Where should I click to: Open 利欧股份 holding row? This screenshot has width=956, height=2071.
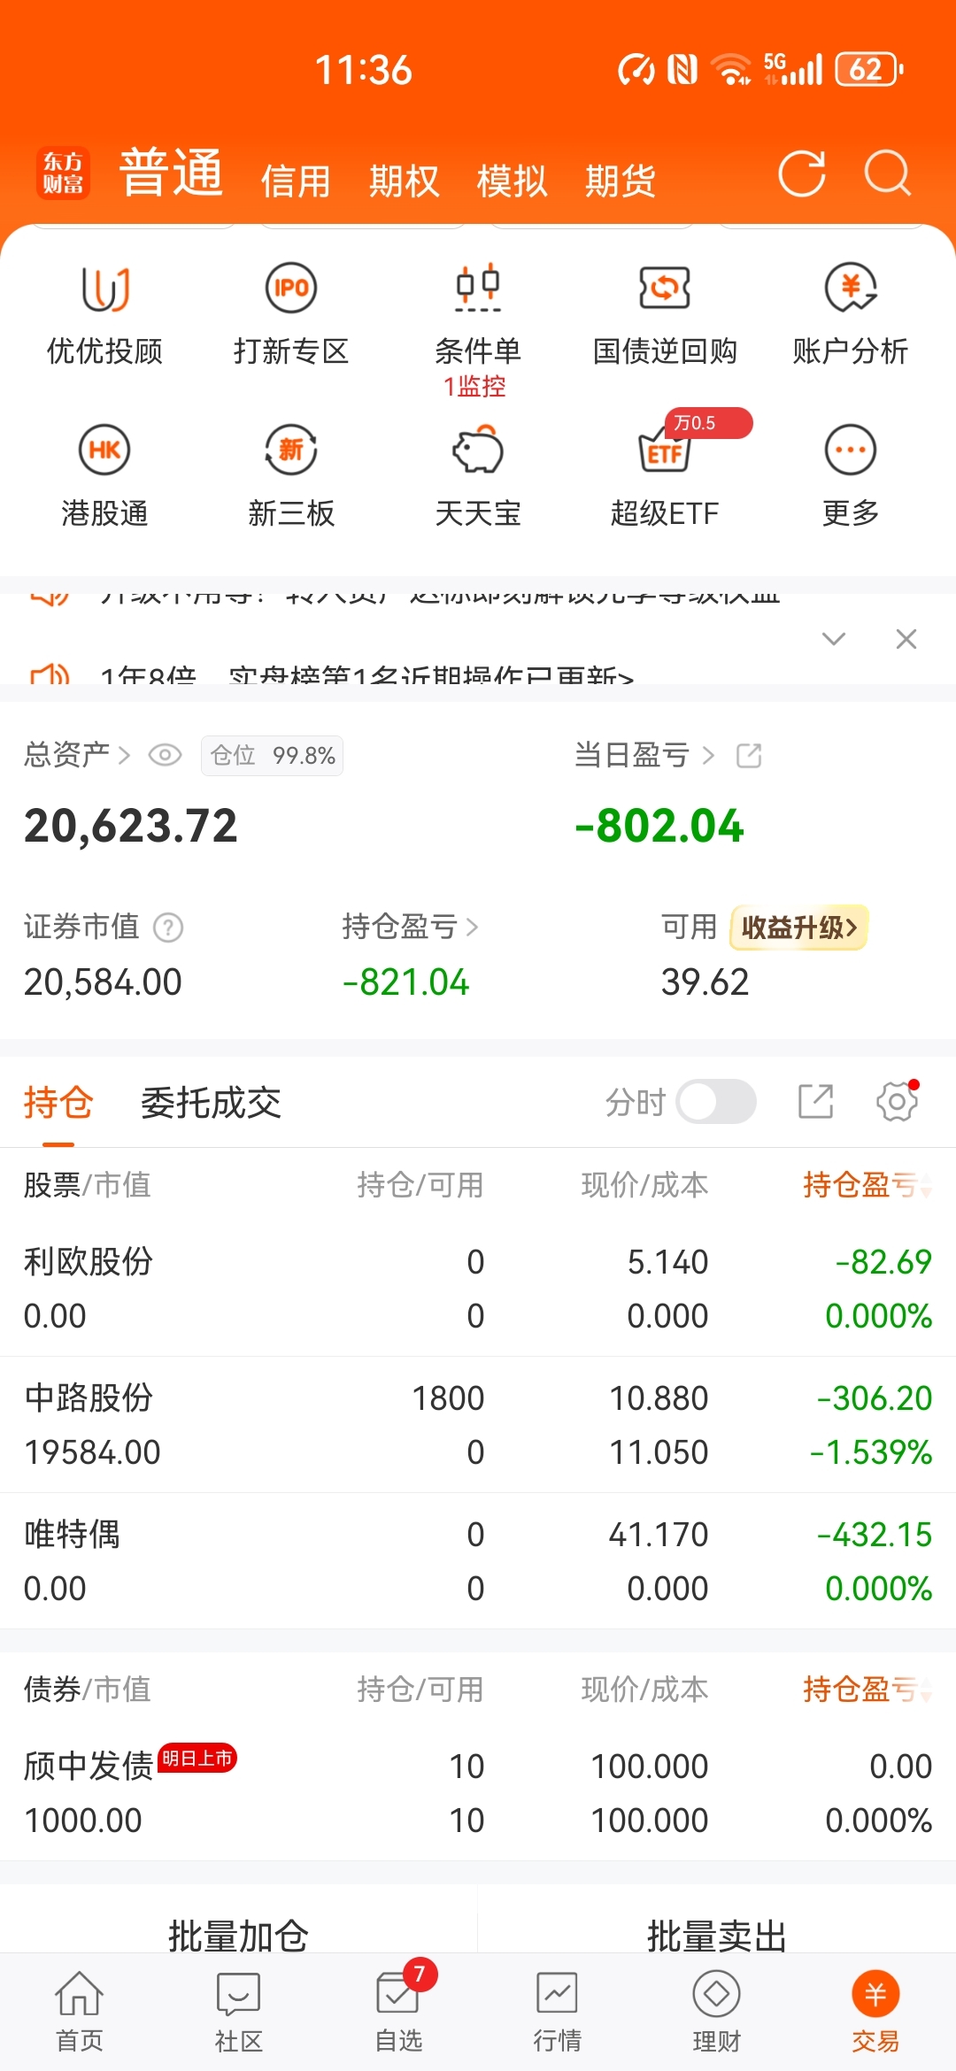click(478, 1288)
